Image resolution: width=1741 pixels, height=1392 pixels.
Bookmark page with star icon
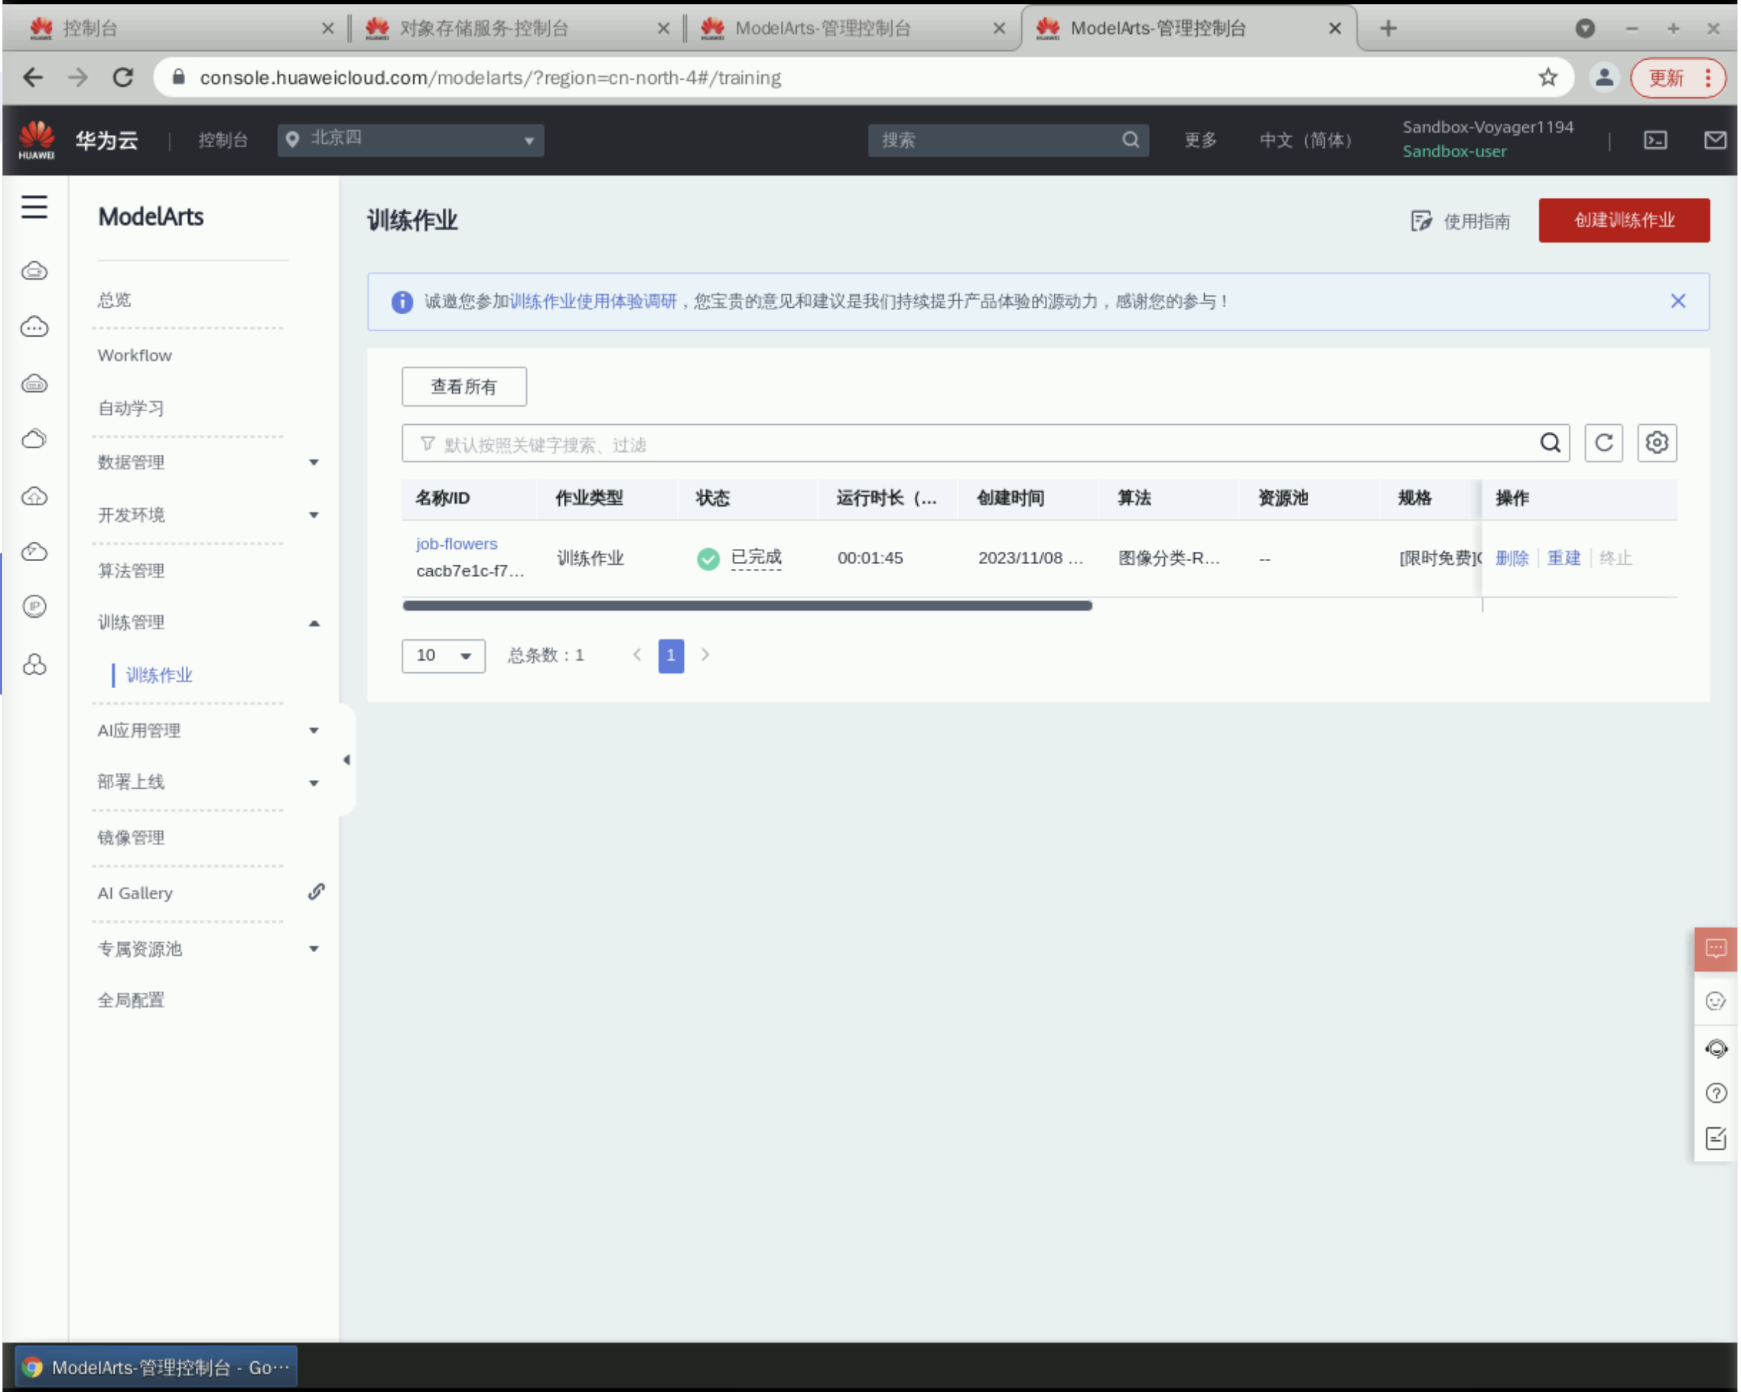[1548, 77]
